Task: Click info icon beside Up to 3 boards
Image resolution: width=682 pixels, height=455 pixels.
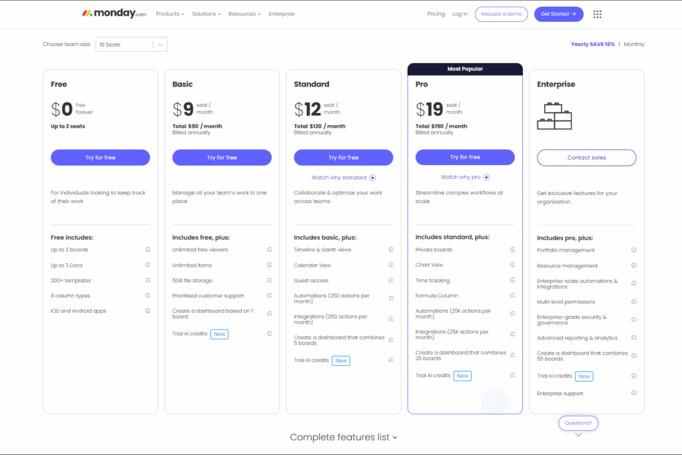Action: click(148, 249)
